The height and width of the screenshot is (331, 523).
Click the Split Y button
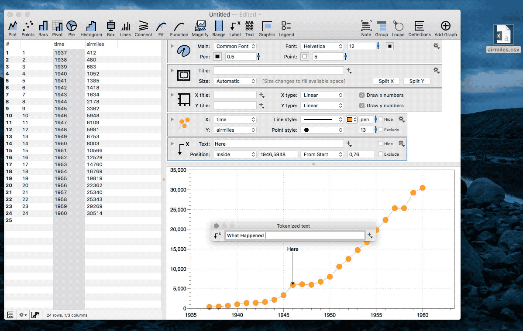tap(416, 81)
